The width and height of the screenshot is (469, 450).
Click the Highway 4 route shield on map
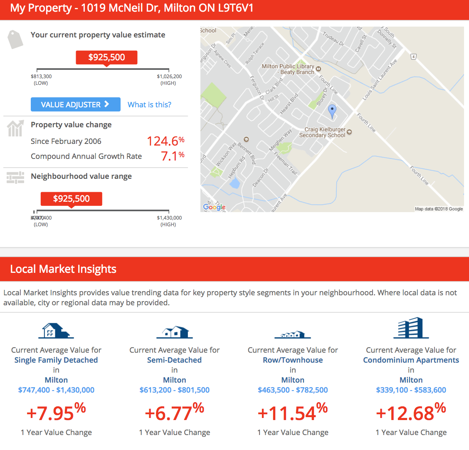(413, 57)
